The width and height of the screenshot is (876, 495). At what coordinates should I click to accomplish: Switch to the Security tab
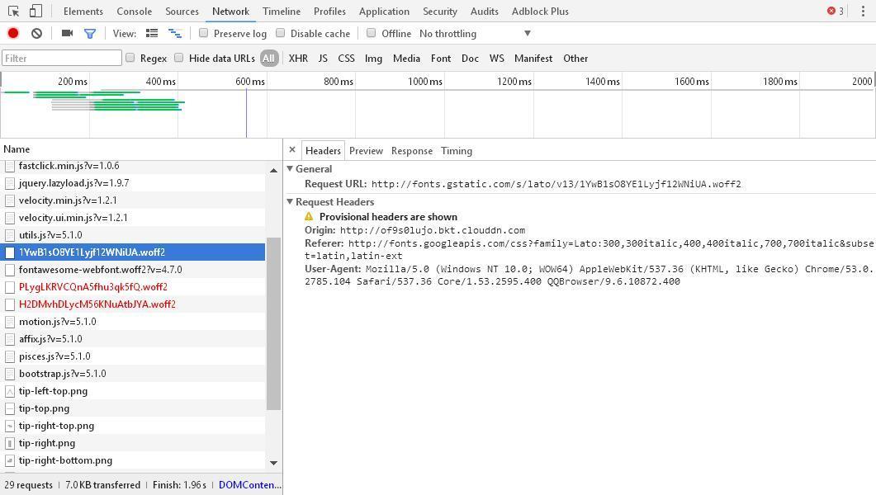coord(440,12)
